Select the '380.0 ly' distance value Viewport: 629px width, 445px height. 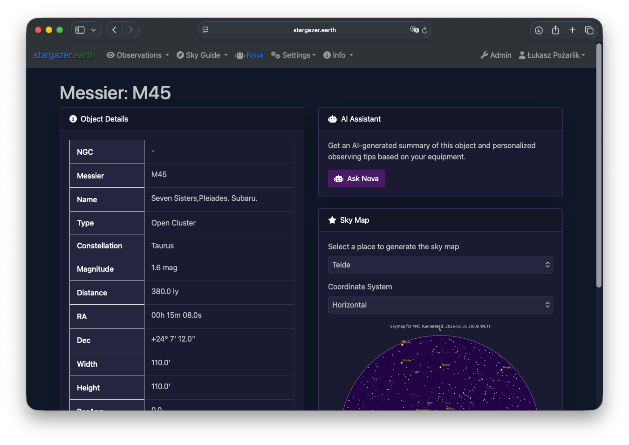click(165, 291)
